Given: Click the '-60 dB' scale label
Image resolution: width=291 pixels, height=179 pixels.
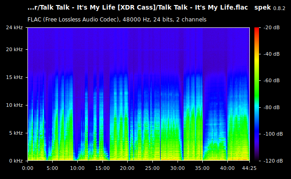Looking at the screenshot, I should click(271, 81).
